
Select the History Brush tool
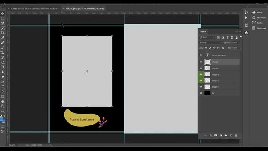[3, 57]
